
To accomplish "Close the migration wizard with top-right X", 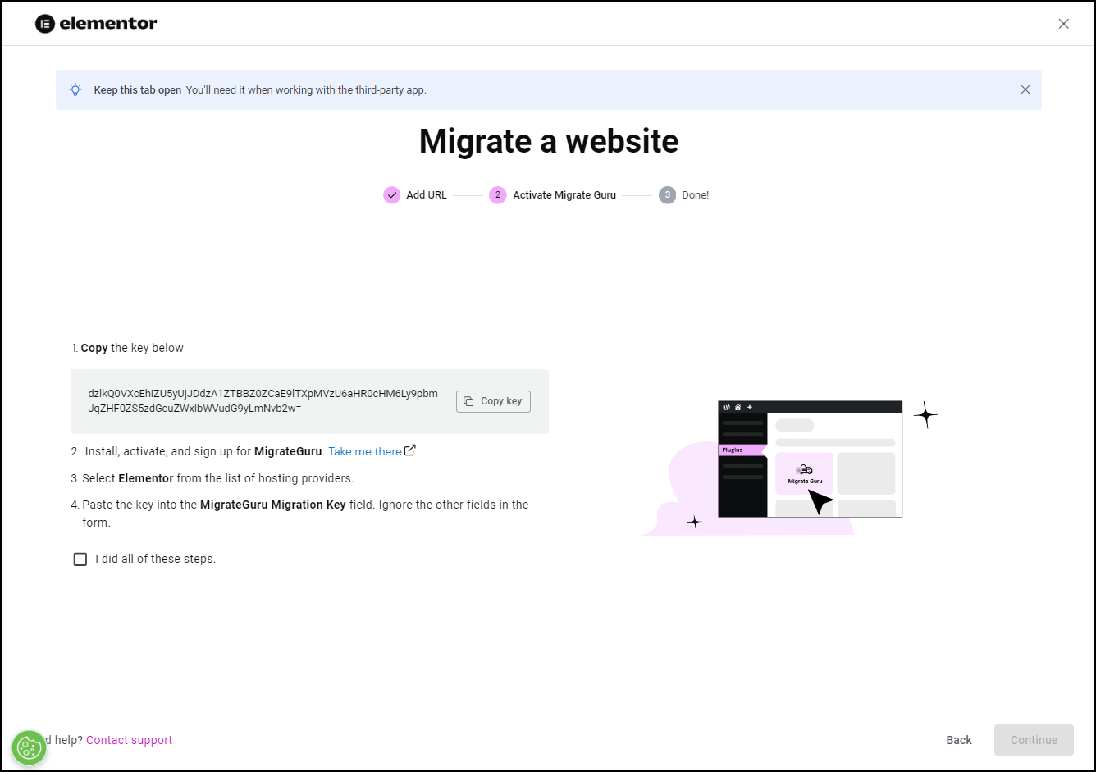I will pyautogui.click(x=1063, y=24).
